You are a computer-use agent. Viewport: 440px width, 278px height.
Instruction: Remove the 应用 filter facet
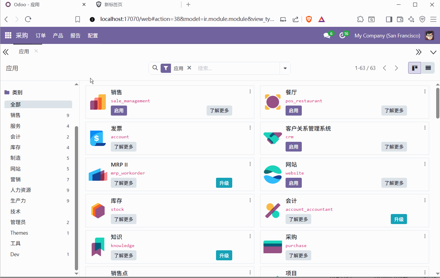coord(189,68)
